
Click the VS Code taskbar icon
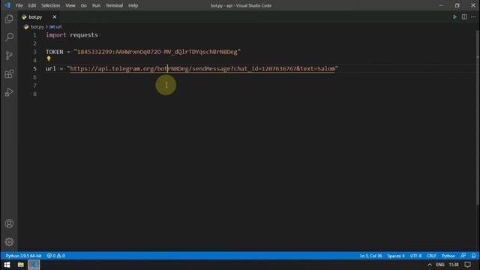click(x=34, y=265)
